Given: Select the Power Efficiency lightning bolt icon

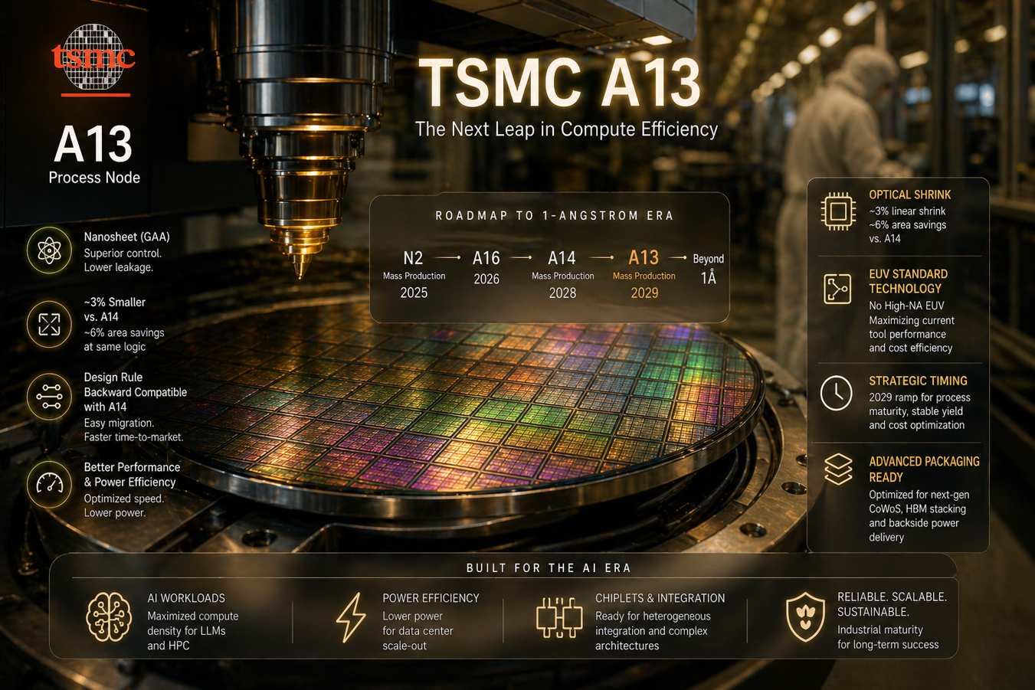Looking at the screenshot, I should [351, 617].
